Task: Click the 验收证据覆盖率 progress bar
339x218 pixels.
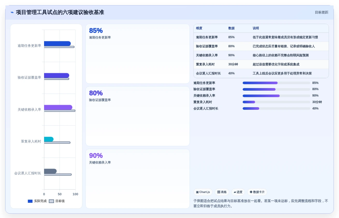Action: click(276, 89)
